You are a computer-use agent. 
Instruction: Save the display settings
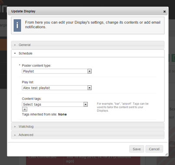[137, 149]
